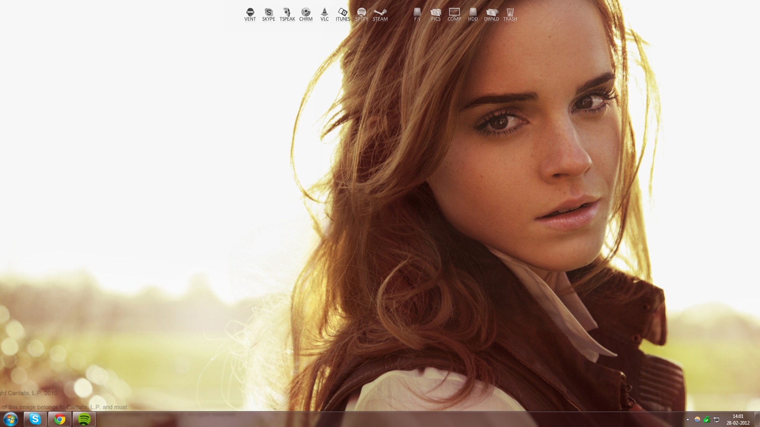Click the taskbar clock and date
Image resolution: width=760 pixels, height=427 pixels.
click(738, 419)
